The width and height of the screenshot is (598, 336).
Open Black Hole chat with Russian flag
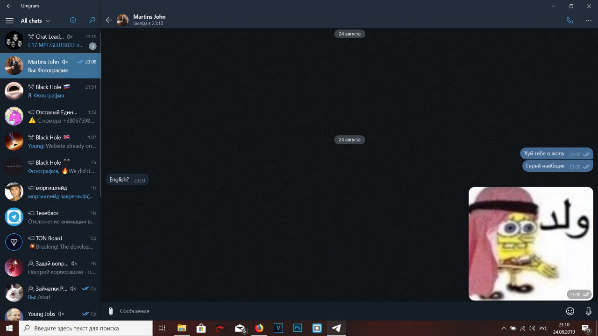pos(50,91)
